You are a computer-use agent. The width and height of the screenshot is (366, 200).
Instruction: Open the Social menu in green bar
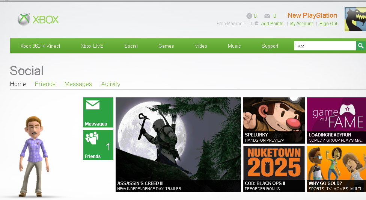(131, 46)
